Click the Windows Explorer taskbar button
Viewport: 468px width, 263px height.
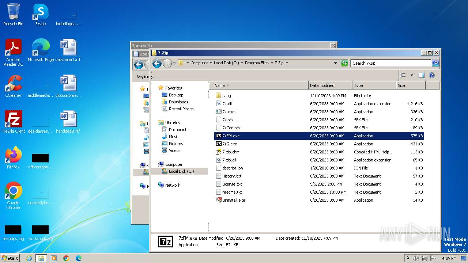point(41,258)
